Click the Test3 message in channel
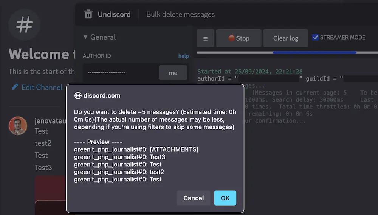This screenshot has width=378, height=215. pos(43,168)
